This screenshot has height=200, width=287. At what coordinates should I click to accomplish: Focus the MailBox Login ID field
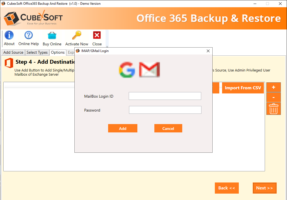coord(165,96)
